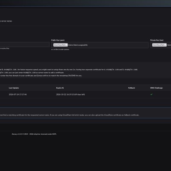
Task: Click the Durchsuchen button for Public Key
Action: point(60,45)
